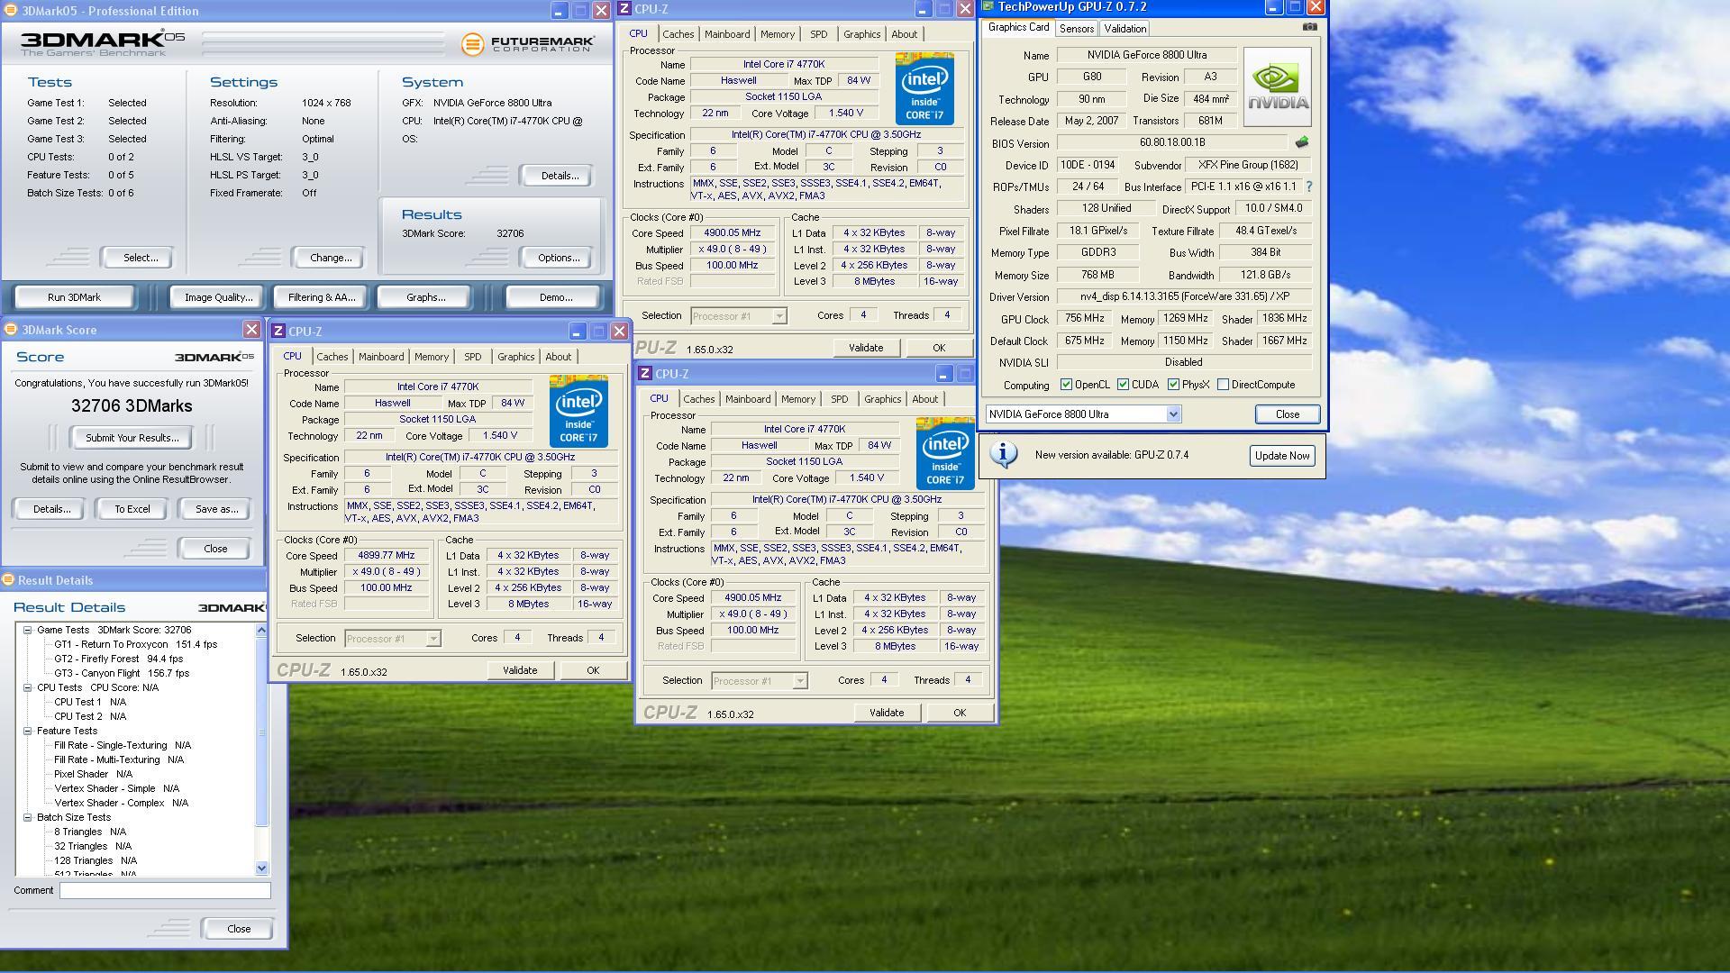Viewport: 1730px width, 973px height.
Task: Switch to Validation tab in GPU-Z
Action: 1124,29
